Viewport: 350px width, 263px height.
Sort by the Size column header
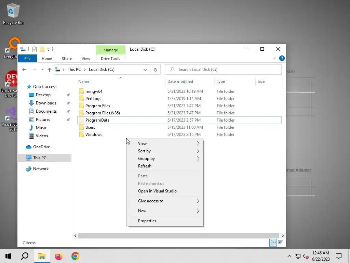coord(269,82)
